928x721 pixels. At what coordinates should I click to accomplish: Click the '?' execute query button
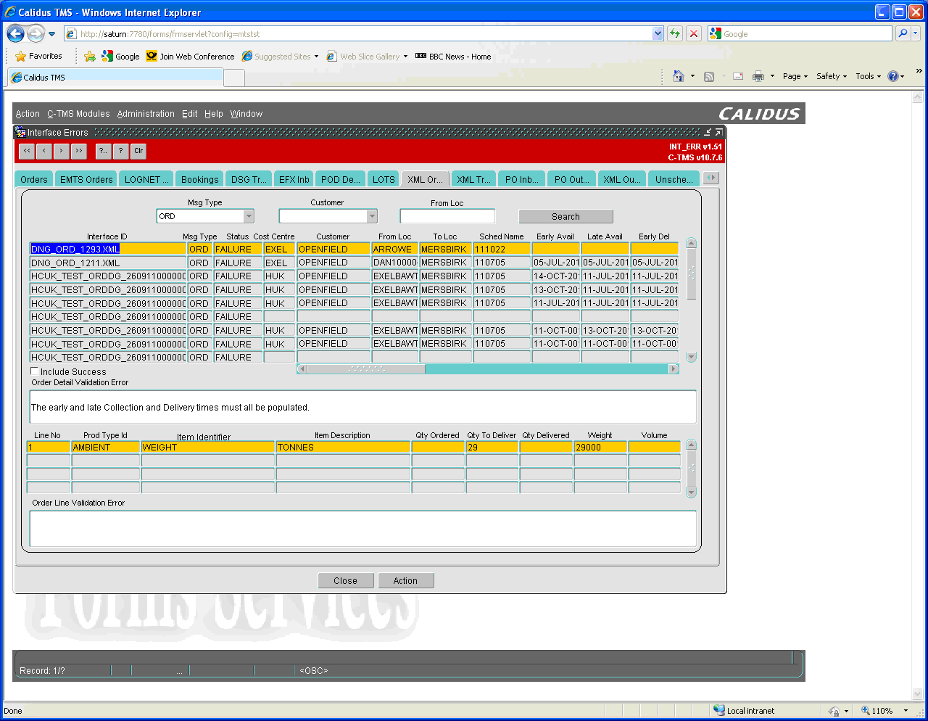tap(121, 151)
